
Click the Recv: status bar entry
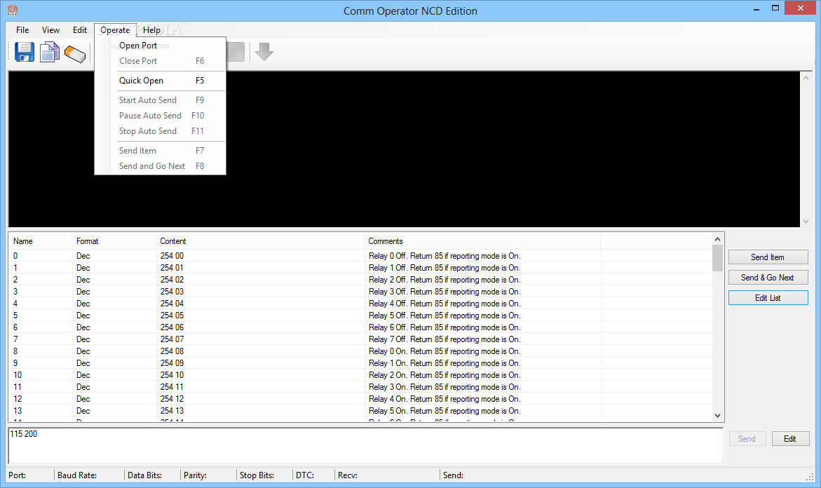(348, 475)
